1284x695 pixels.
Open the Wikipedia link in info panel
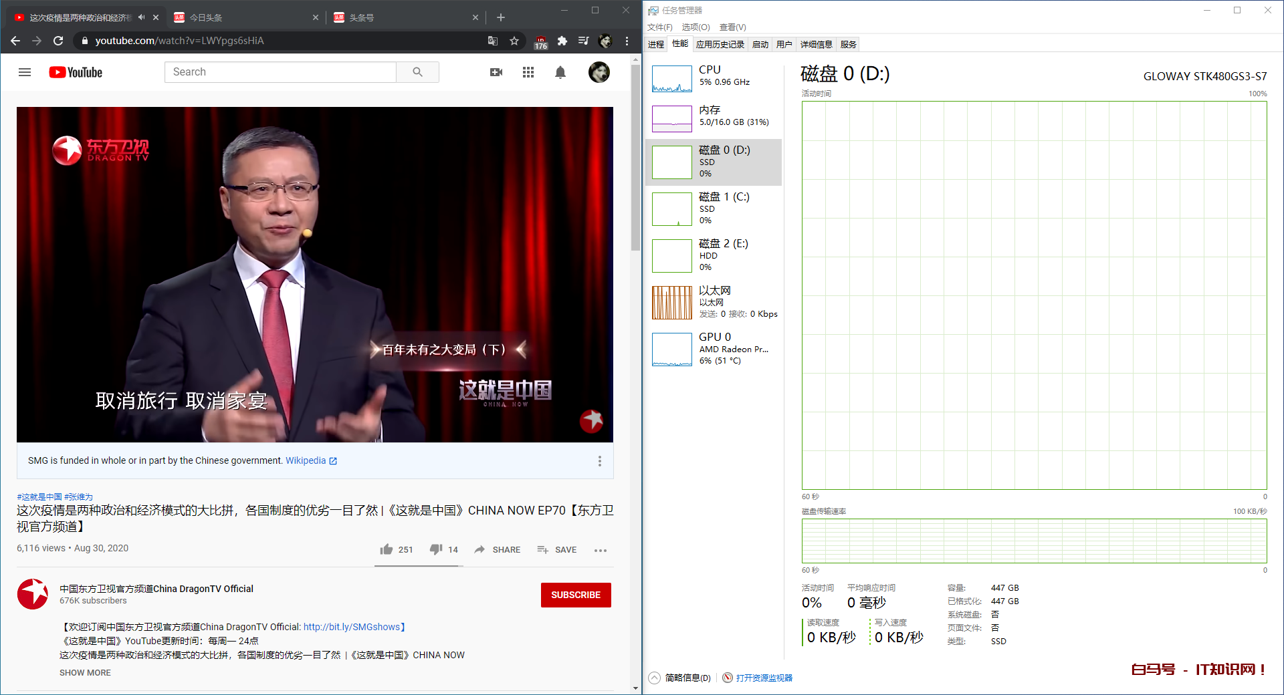coord(306,460)
